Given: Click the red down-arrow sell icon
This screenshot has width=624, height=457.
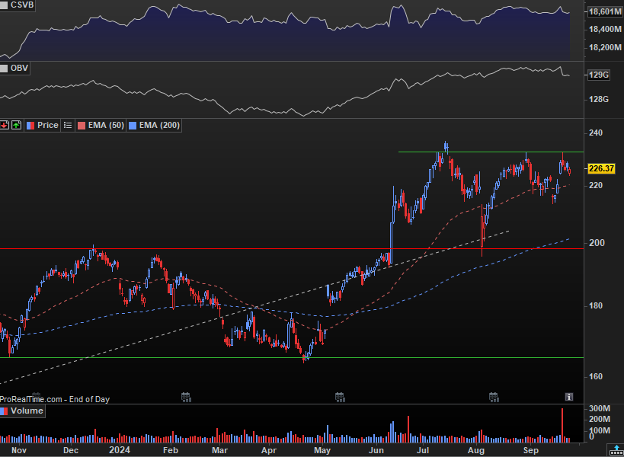Looking at the screenshot, I should (5, 125).
